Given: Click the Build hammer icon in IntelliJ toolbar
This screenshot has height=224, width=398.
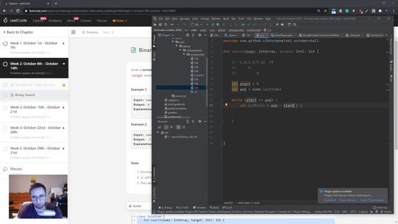Looking at the screenshot, I should 185,25.
